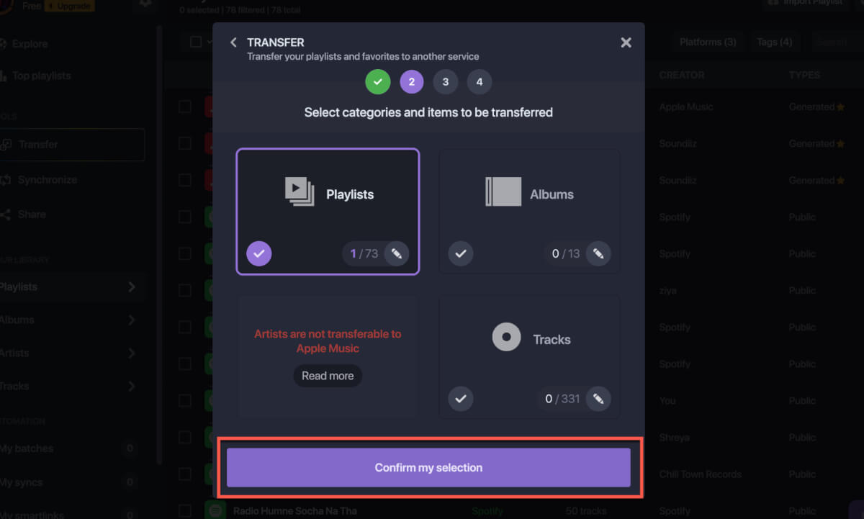864x519 pixels.
Task: Open the Synchronize feature
Action: point(48,179)
